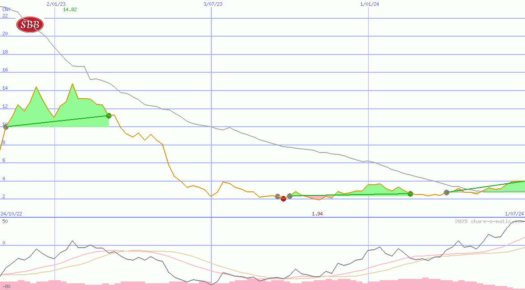Click the -80 indicator axis label
525x290 pixels.
tap(6, 286)
